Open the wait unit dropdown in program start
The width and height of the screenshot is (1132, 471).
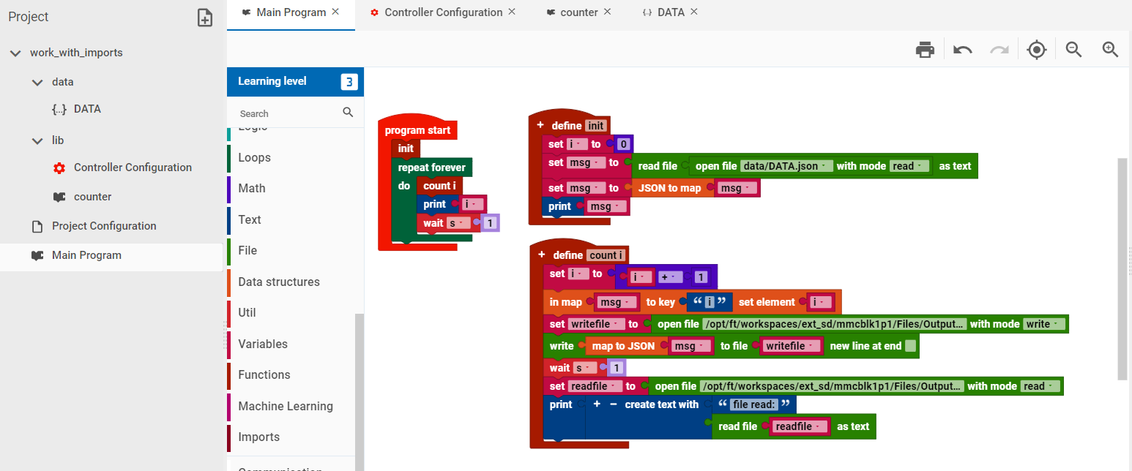pyautogui.click(x=459, y=223)
